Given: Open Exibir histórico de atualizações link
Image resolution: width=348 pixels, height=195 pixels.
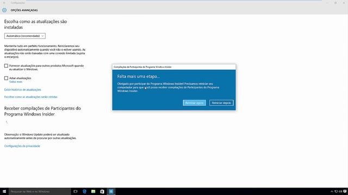Looking at the screenshot, I should pos(23,90).
